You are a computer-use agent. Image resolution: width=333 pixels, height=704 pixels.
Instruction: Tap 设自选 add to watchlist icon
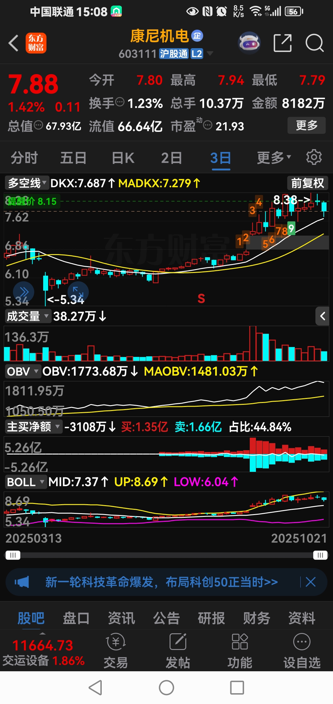[302, 651]
